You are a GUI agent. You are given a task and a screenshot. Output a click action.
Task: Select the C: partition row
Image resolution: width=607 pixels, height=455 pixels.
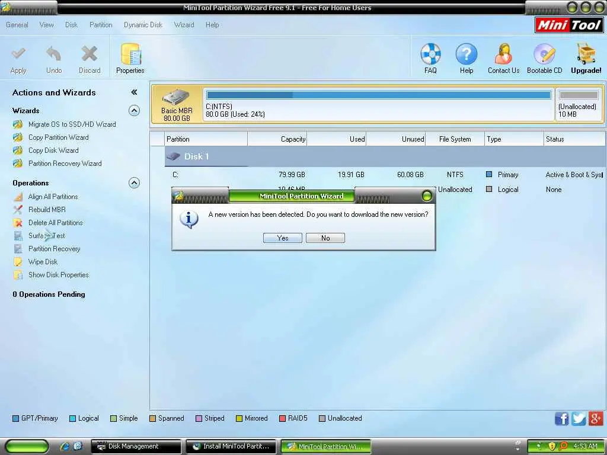(385, 175)
